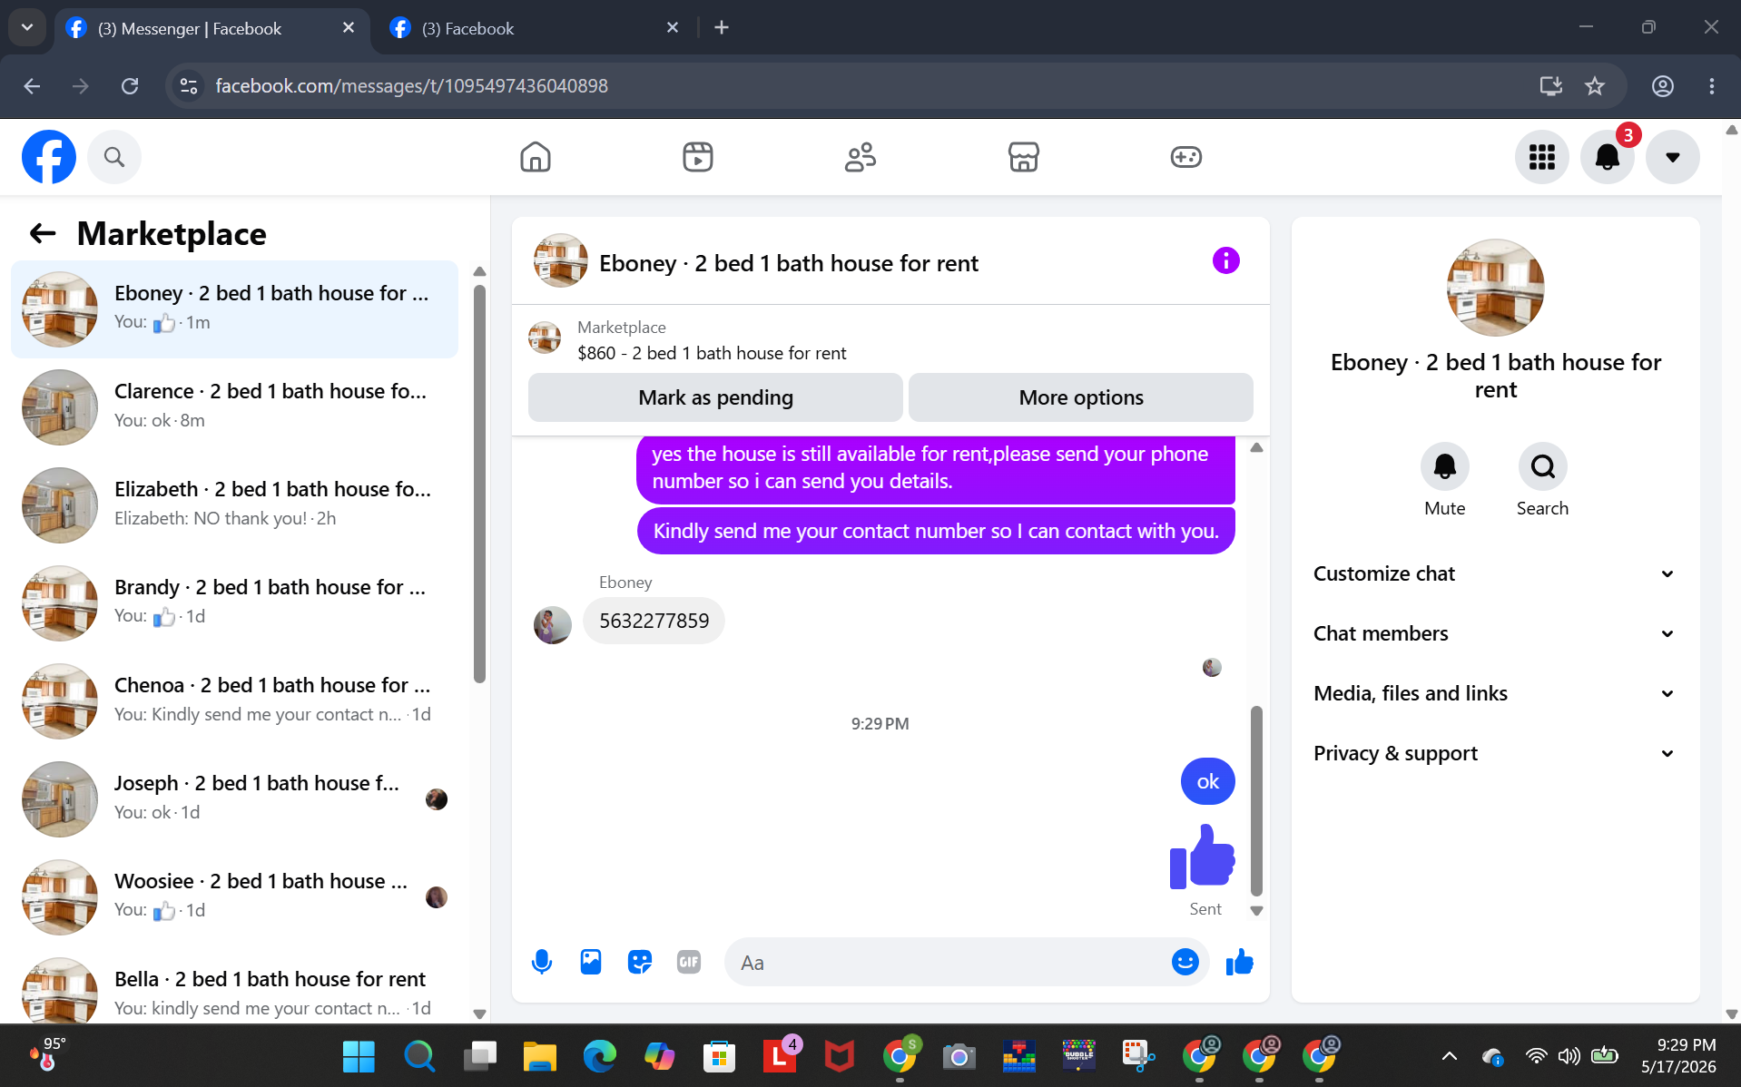Screen dimensions: 1741x1087
Task: Click Ebony's chat header name
Action: (x=788, y=263)
